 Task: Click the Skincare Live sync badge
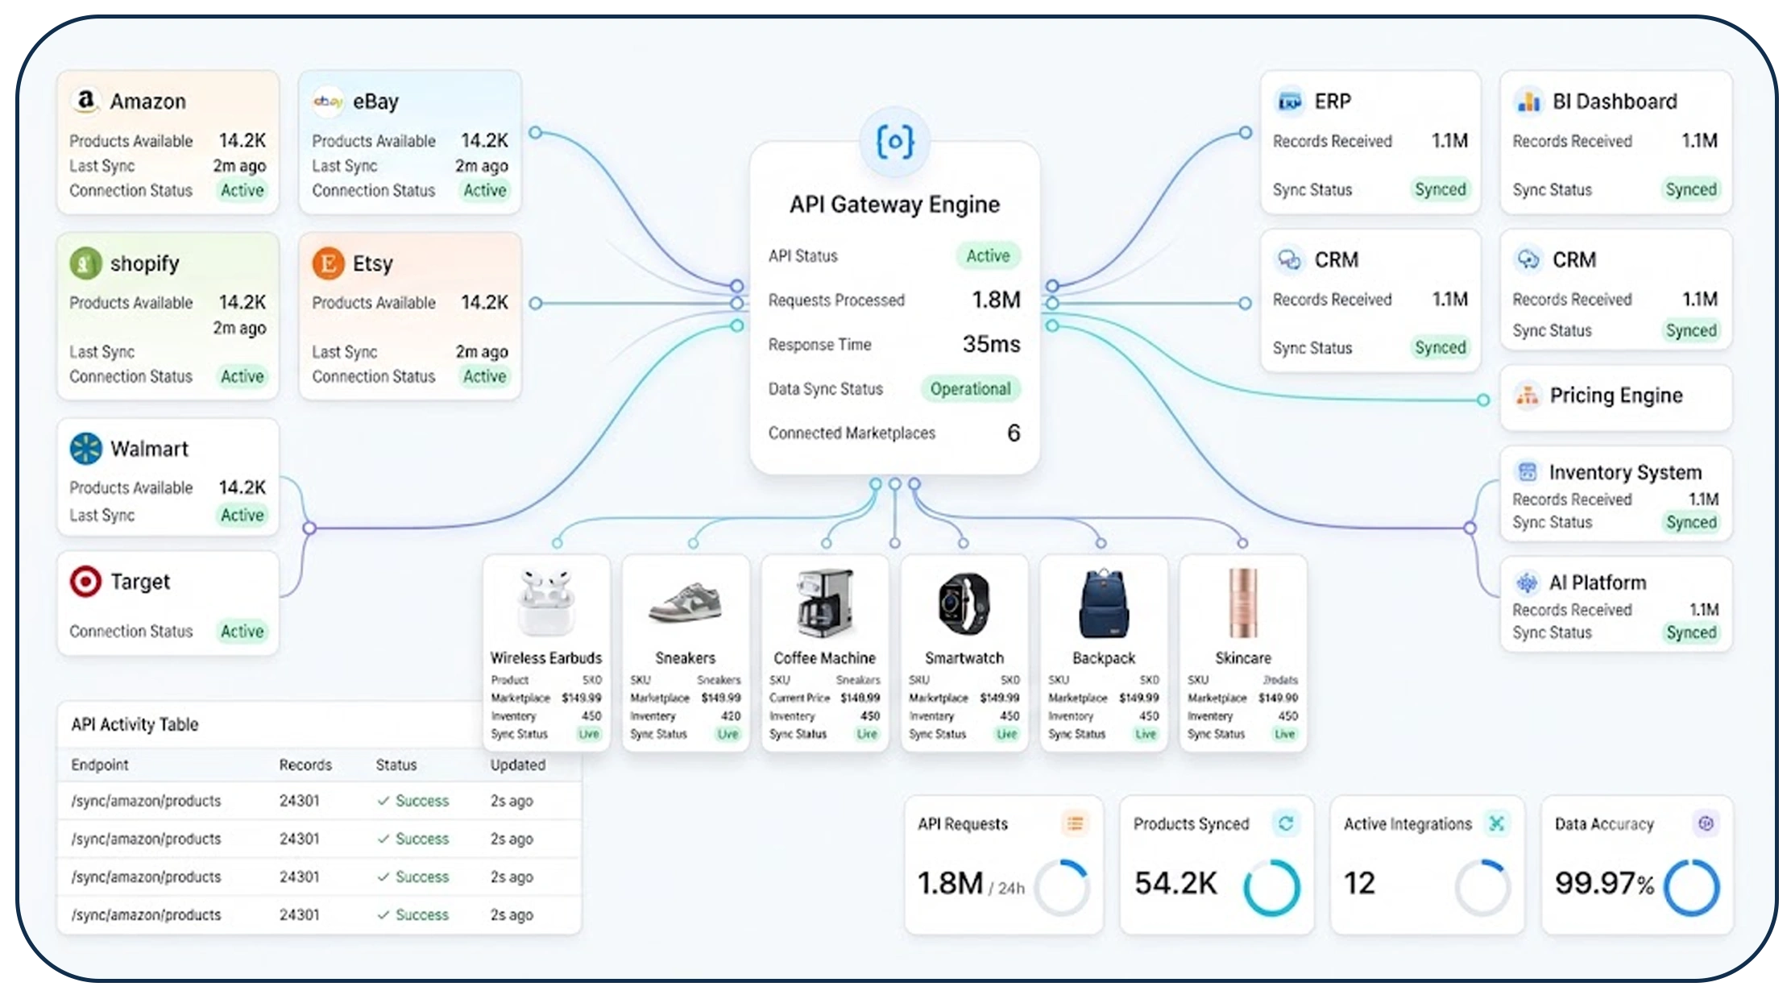click(x=1285, y=734)
